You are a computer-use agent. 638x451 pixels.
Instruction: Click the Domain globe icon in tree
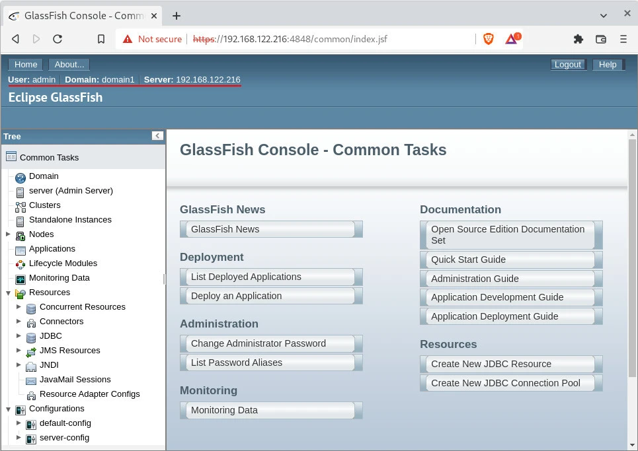click(20, 177)
